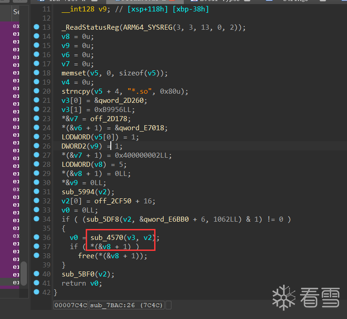Click sizeof keyword on line 18
Screen dimensions: 347x319
[x=131, y=73]
